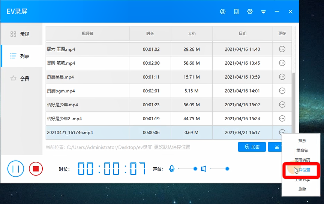Click the 2021/04/16 13:45 date cell
The height and width of the screenshot is (204, 324).
coord(243,63)
